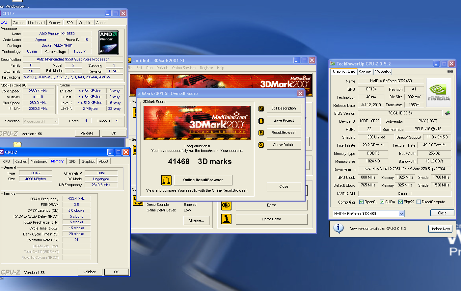The image size is (461, 291).
Task: Toggle the CUDA checkbox in GPU-Z
Action: 382,202
